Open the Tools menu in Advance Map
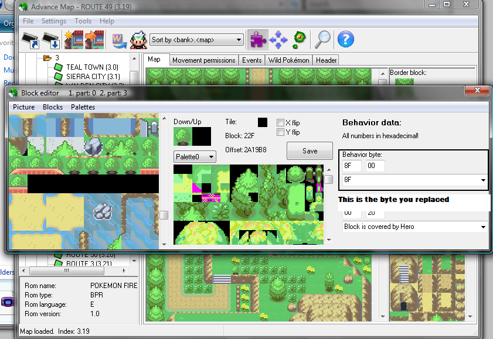 click(x=83, y=21)
